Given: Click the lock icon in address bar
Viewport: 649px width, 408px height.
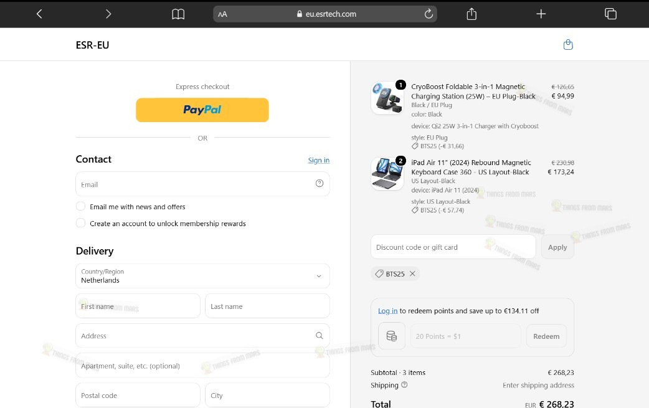Looking at the screenshot, I should 300,14.
